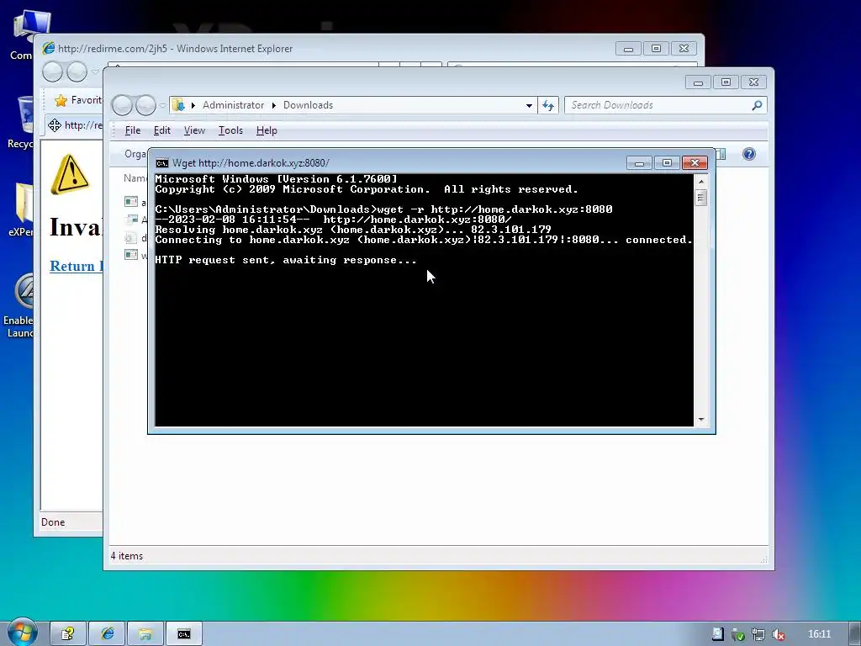Show desktop button at taskbar end
861x646 pixels.
pyautogui.click(x=854, y=633)
